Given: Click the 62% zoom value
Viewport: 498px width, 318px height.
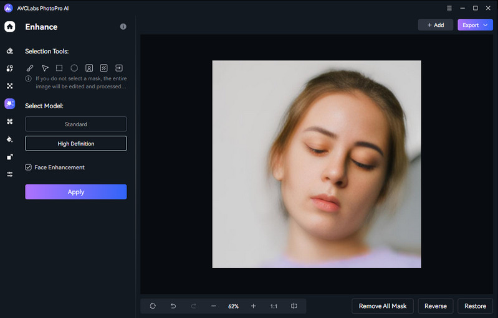Looking at the screenshot, I should click(233, 306).
